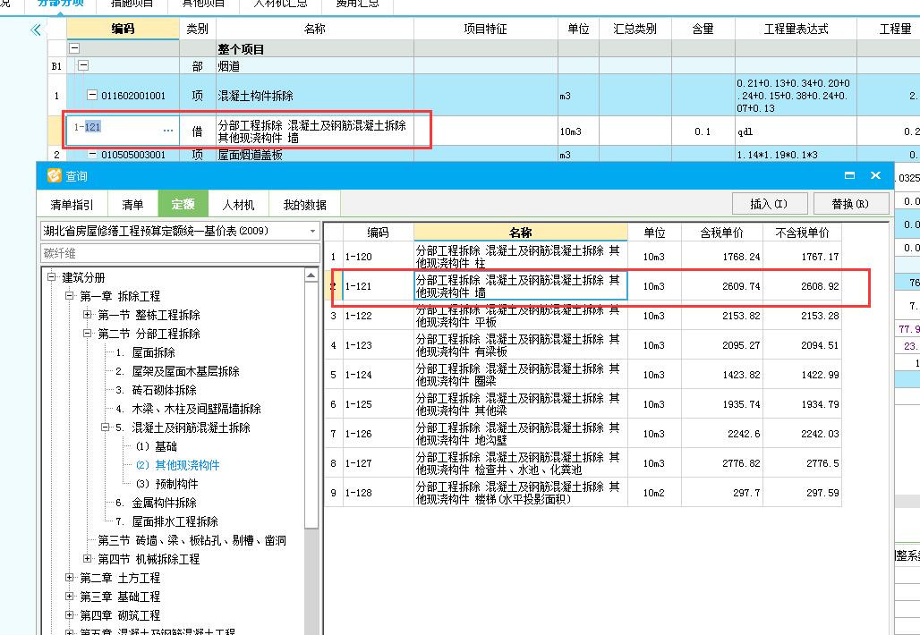Collapse 第二节 分部工程拆除 node
The height and width of the screenshot is (635, 920).
(x=87, y=333)
